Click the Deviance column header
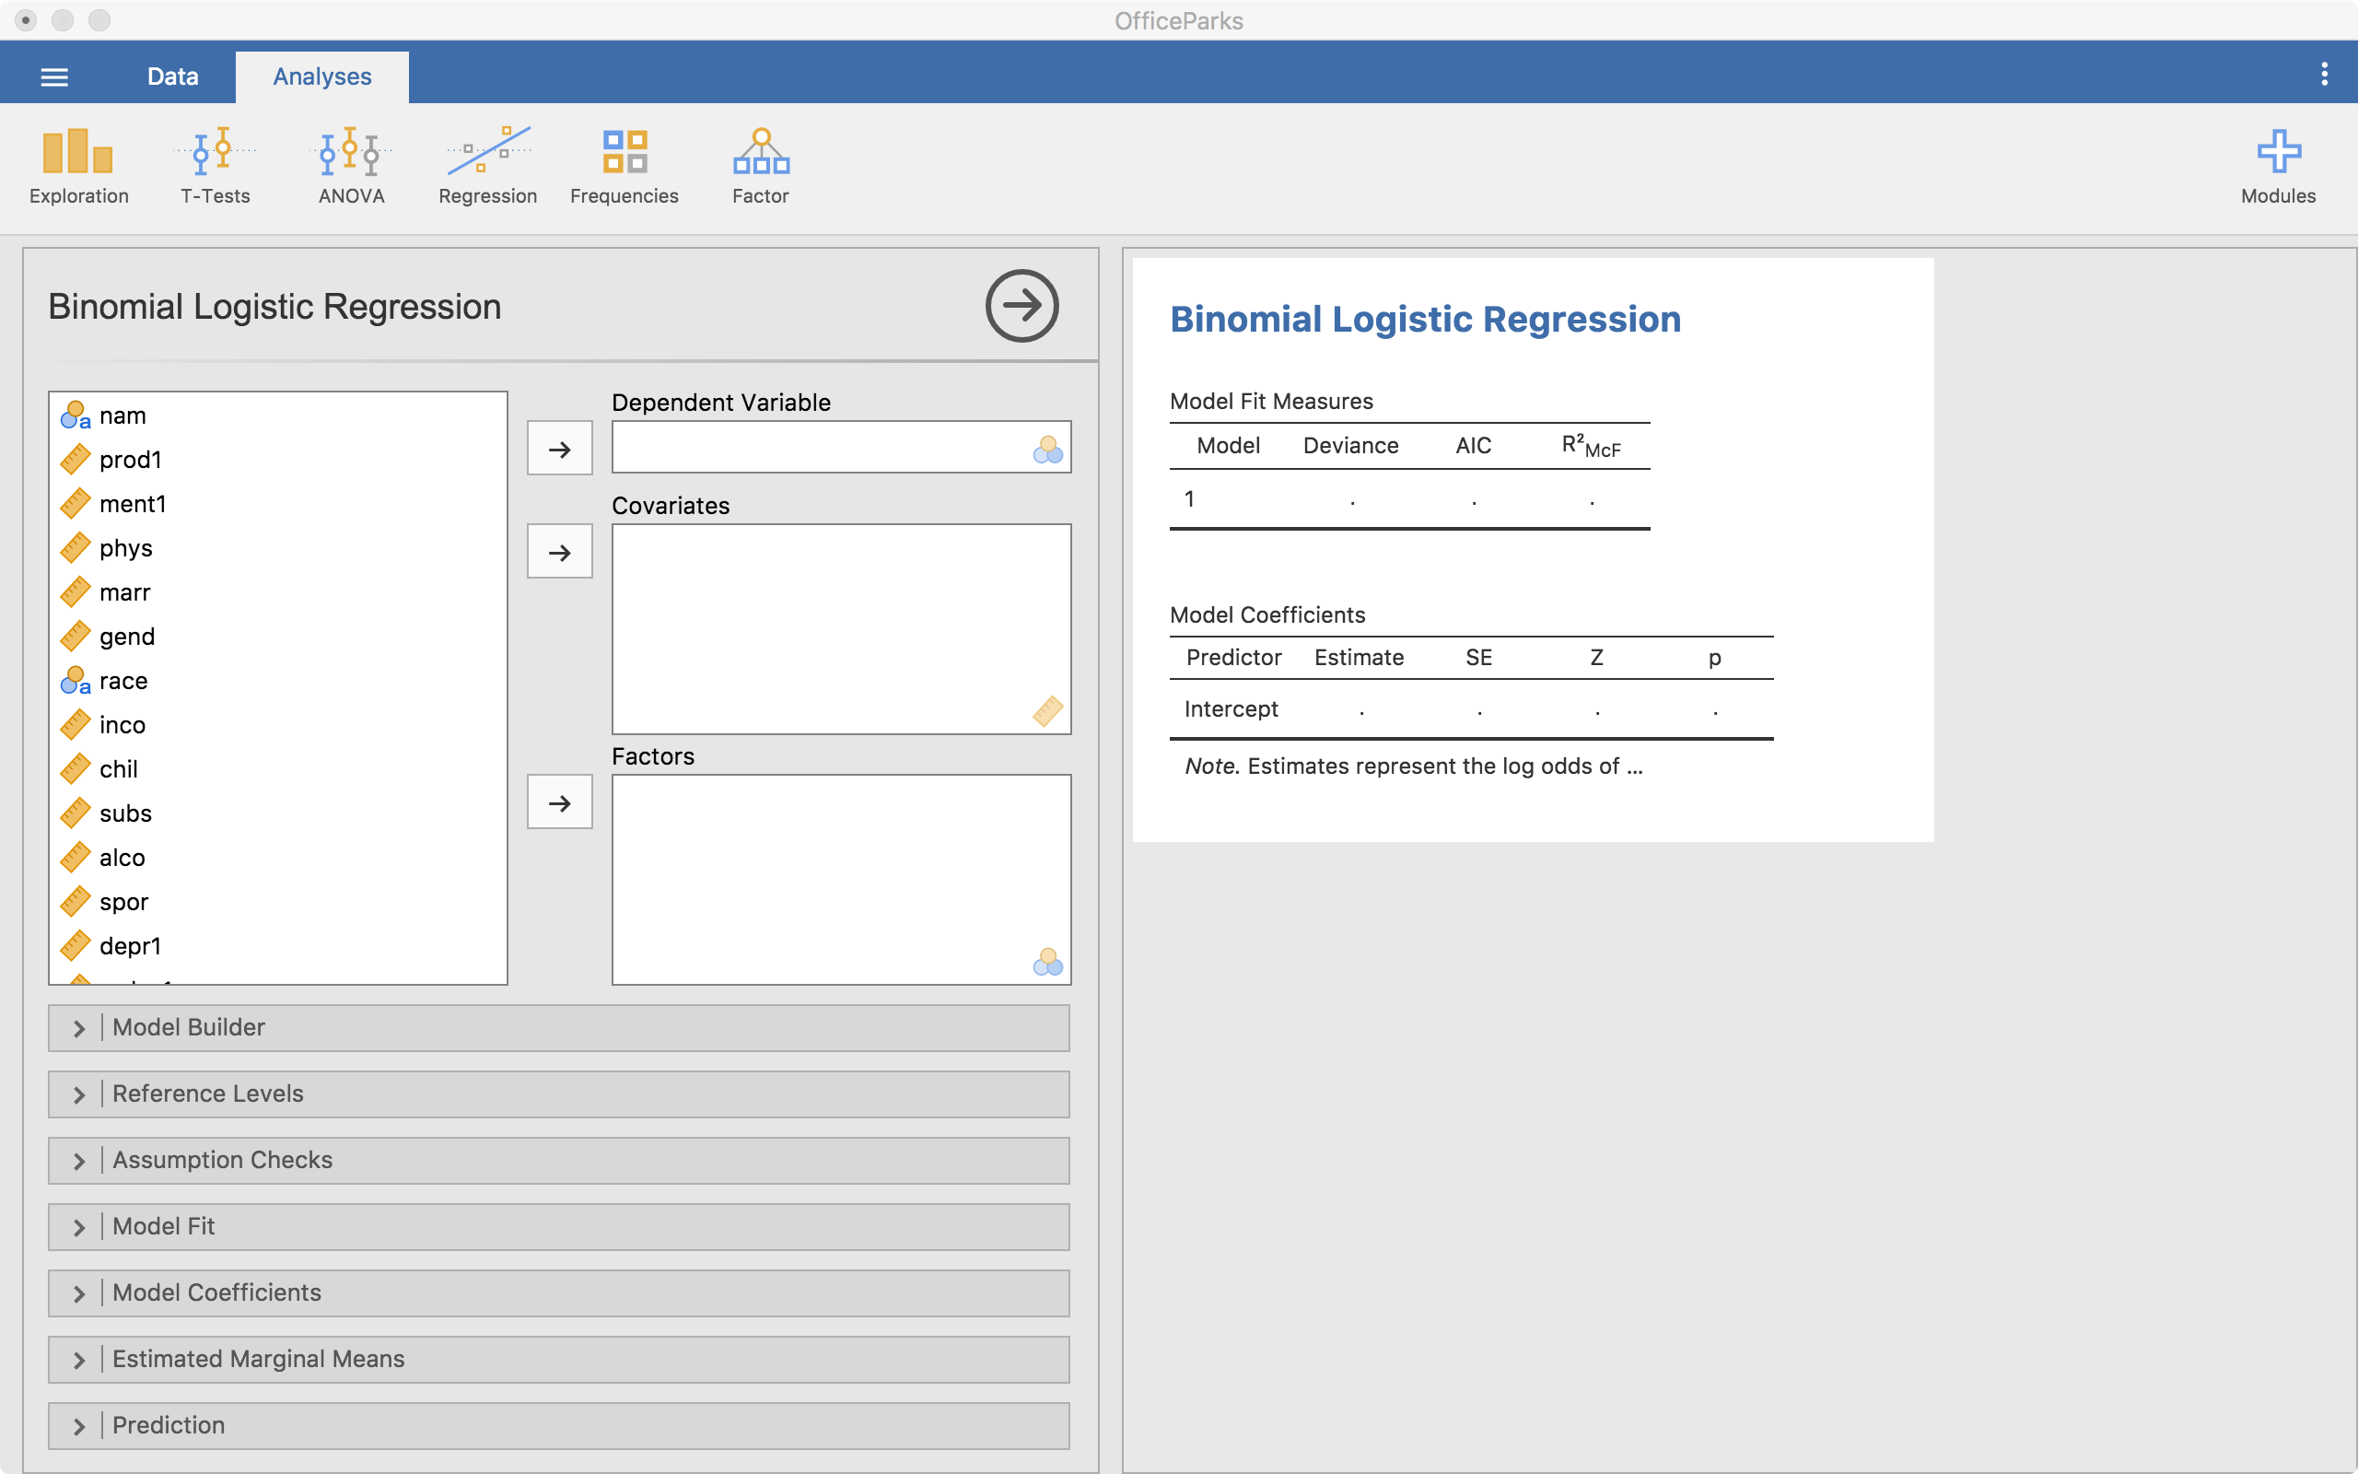Screen dimensions: 2358x1474 pos(1350,446)
